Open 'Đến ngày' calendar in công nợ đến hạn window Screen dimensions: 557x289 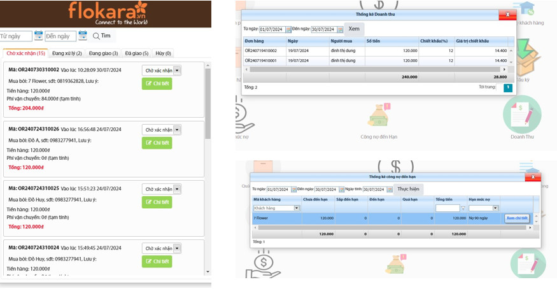pyautogui.click(x=342, y=190)
